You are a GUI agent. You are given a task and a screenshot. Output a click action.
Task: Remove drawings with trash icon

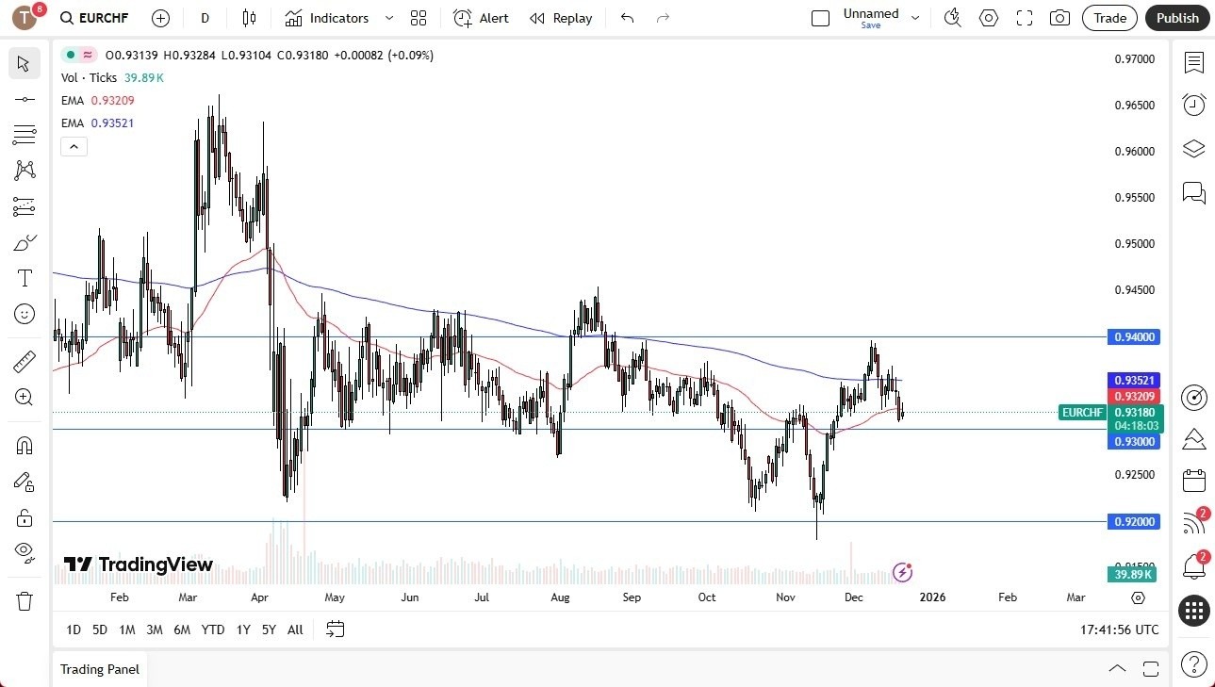(25, 600)
